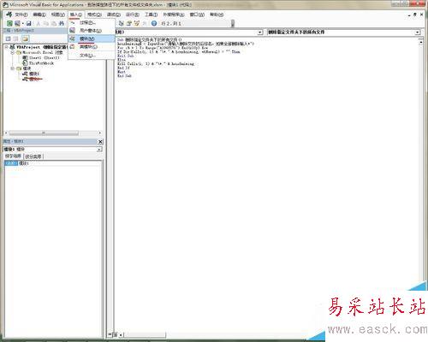Select 模块1 in the project tree
Screen dimensions: 428x342
(x=34, y=74)
